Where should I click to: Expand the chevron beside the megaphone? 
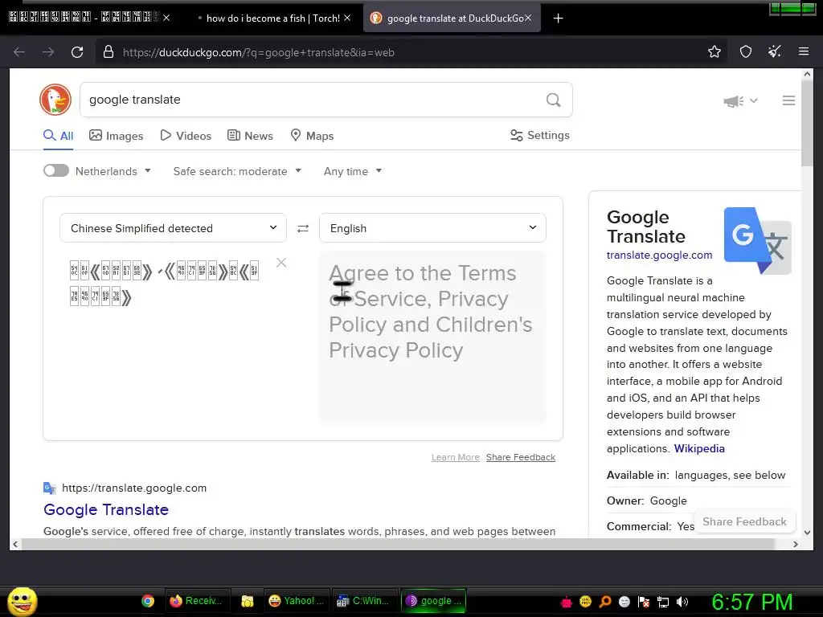[x=754, y=100]
